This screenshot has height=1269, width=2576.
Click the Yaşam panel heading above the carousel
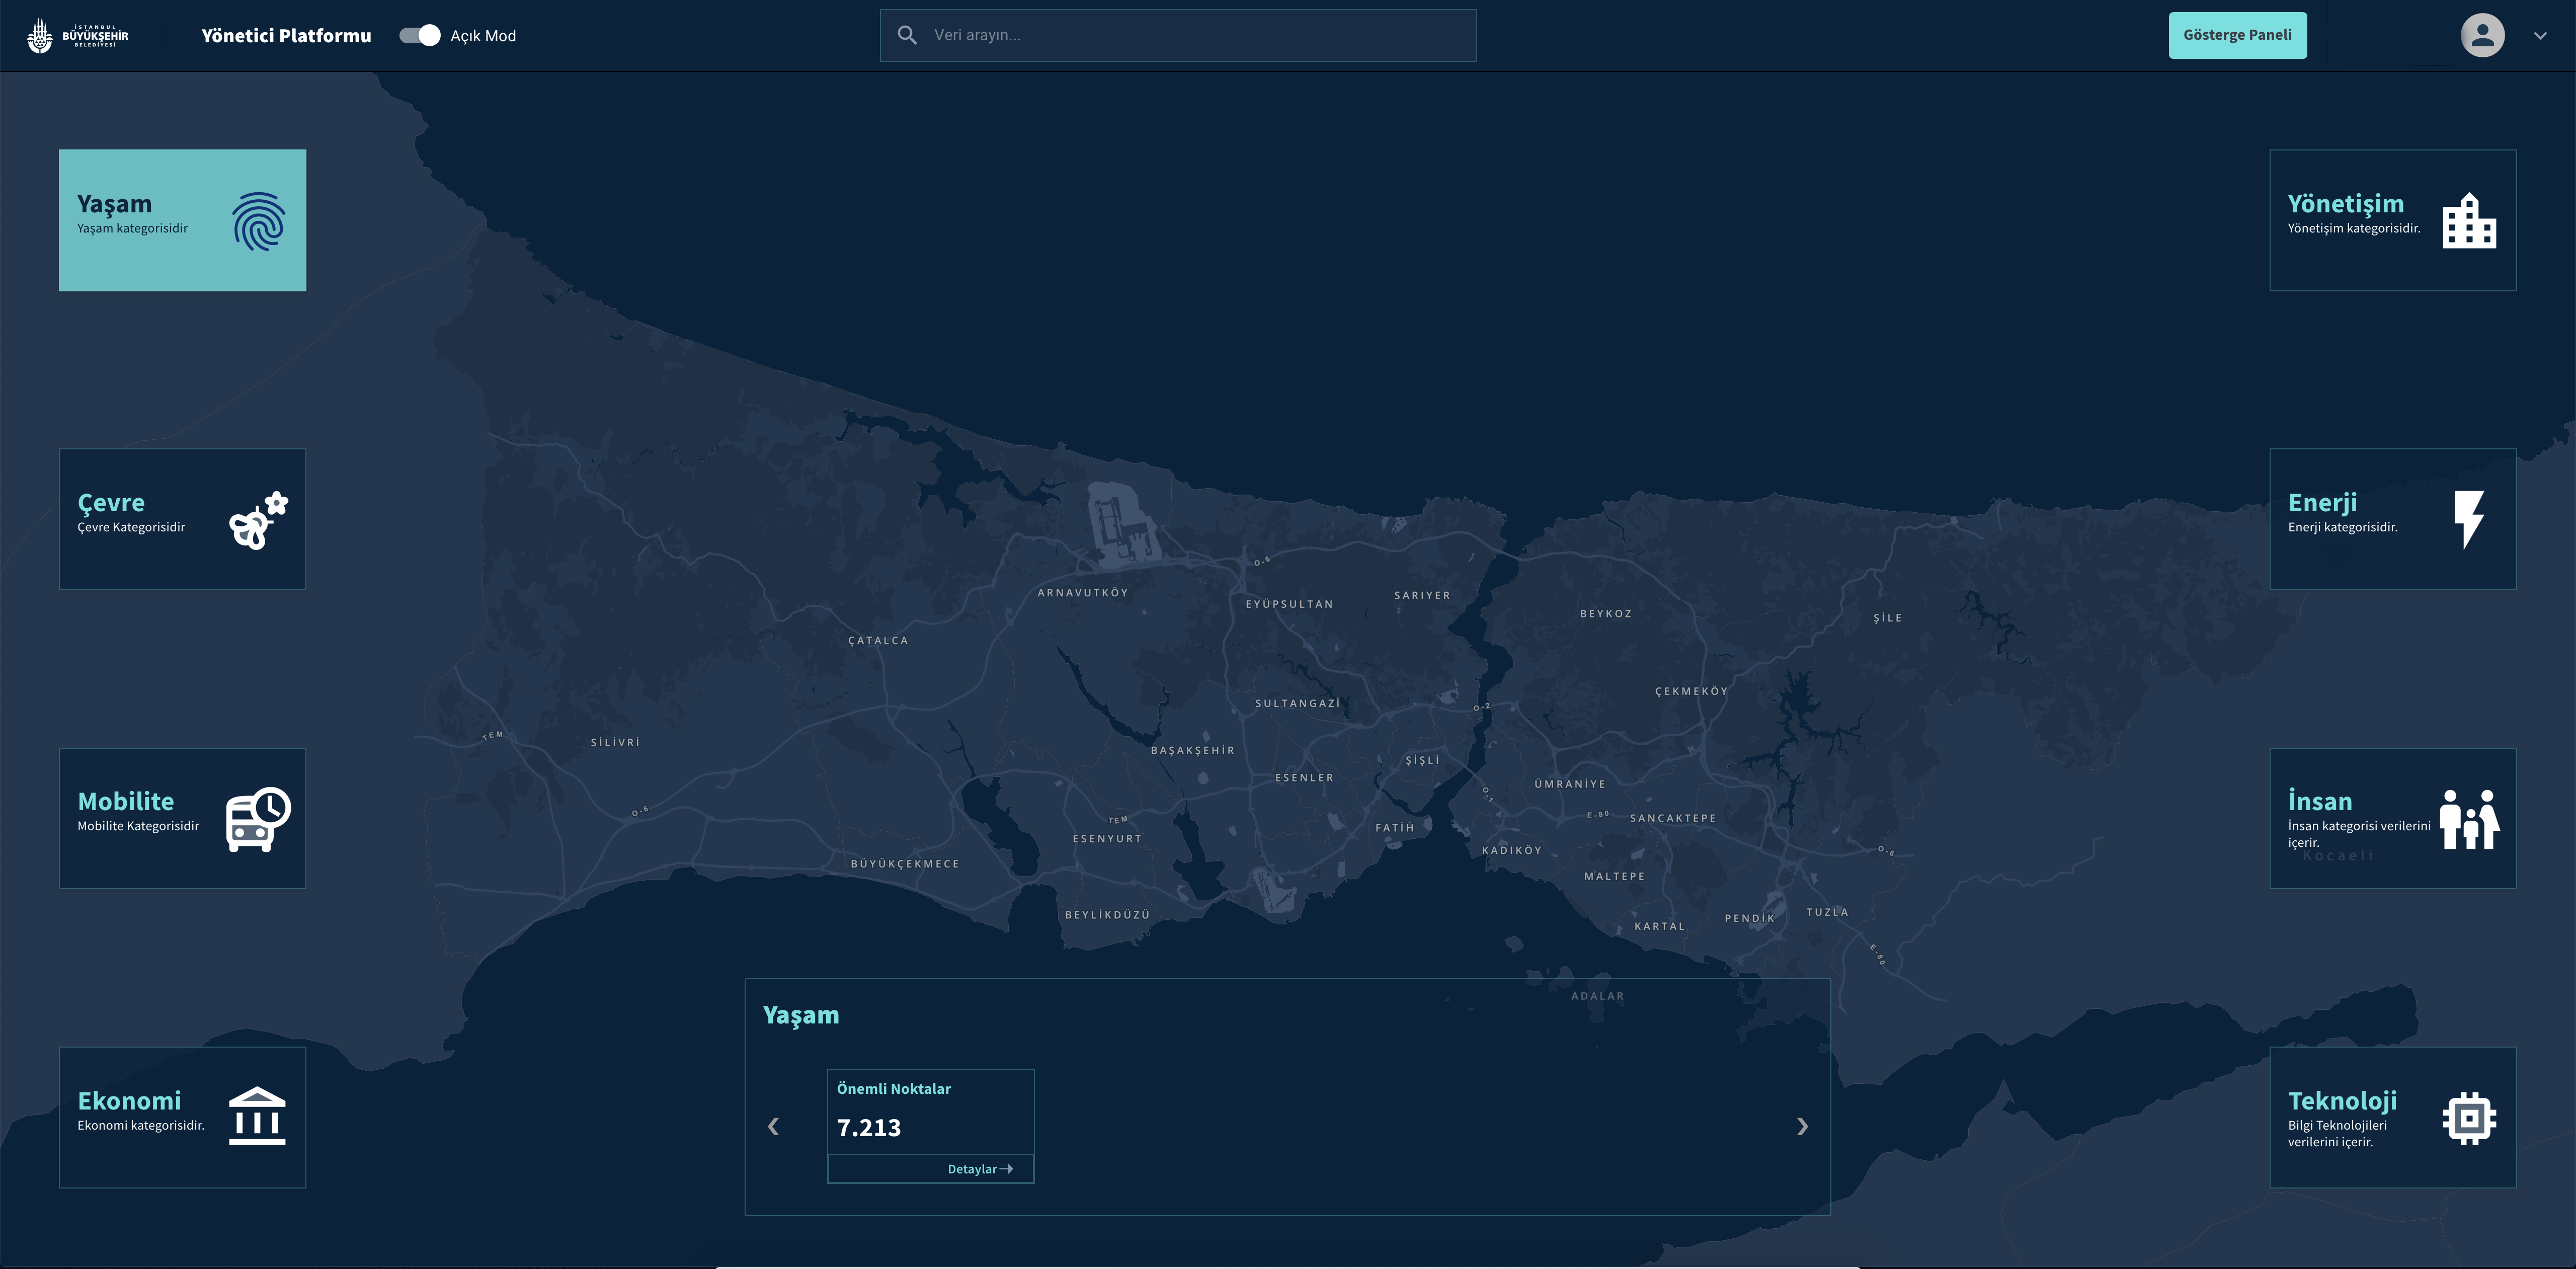click(x=801, y=1016)
